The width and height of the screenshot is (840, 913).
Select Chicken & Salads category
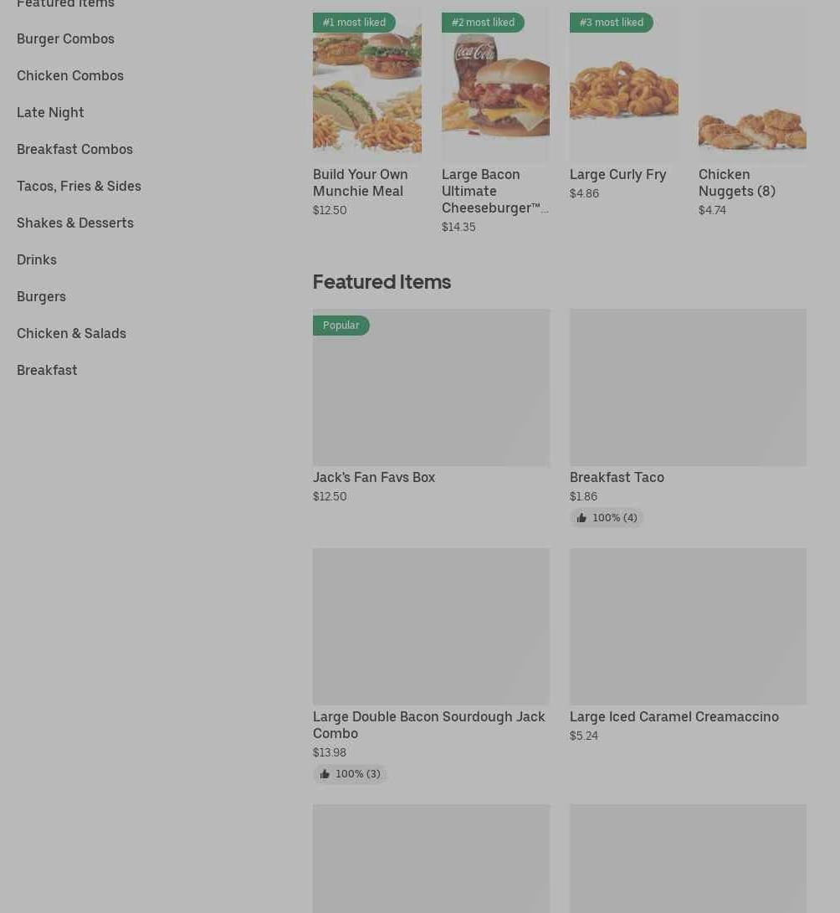point(71,333)
